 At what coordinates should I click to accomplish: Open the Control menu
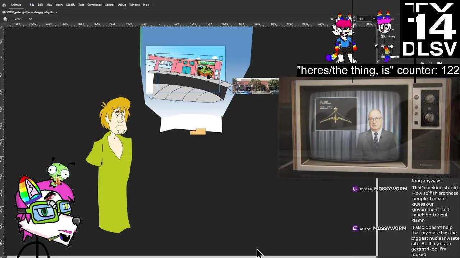click(x=110, y=5)
